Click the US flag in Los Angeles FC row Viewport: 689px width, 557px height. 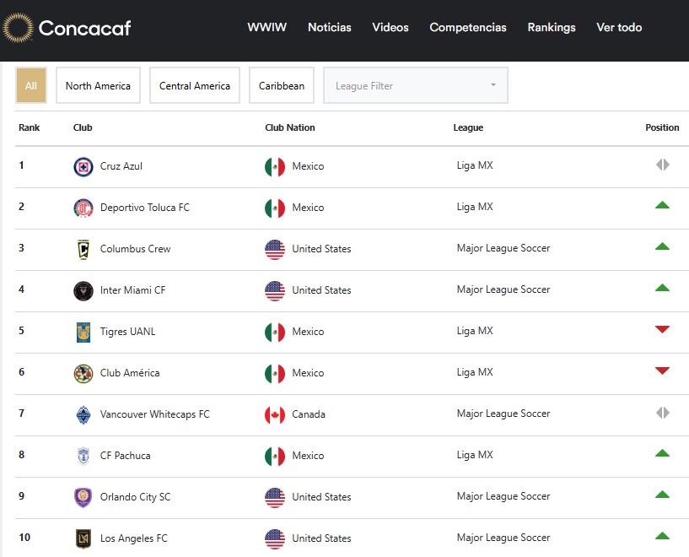pos(275,539)
